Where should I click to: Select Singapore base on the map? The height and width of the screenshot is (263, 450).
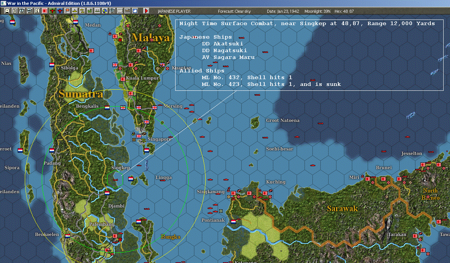[139, 136]
